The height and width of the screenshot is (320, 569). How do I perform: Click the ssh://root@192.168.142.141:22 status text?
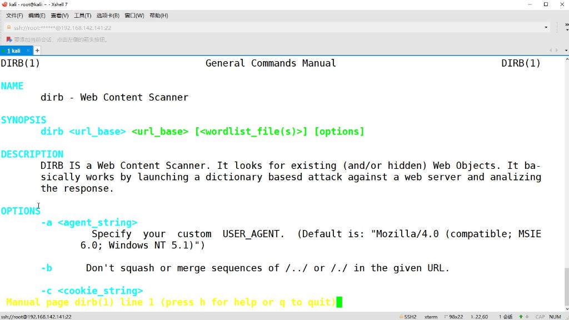[x=36, y=317]
